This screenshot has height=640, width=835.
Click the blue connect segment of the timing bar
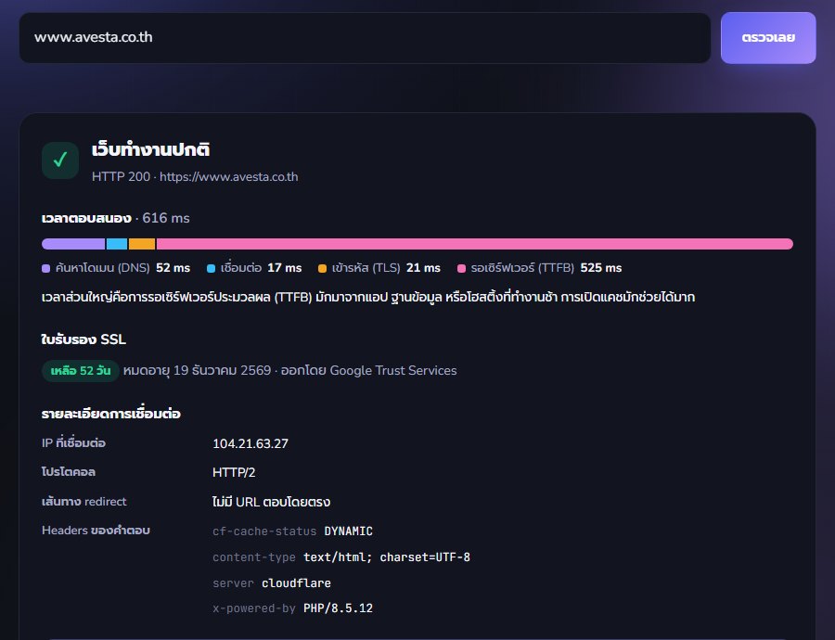point(117,244)
